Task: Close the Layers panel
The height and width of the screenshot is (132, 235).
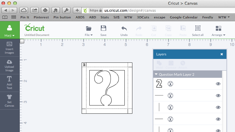Action: [x=222, y=54]
